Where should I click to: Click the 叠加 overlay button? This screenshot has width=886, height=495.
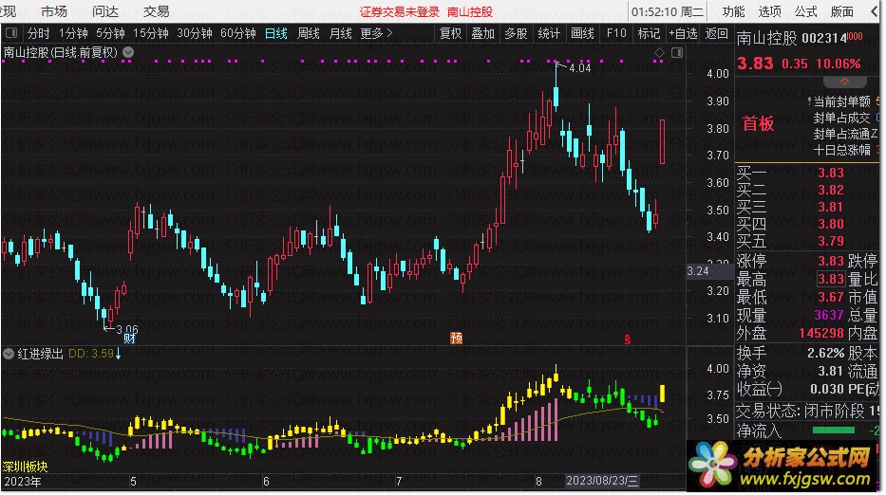point(483,33)
